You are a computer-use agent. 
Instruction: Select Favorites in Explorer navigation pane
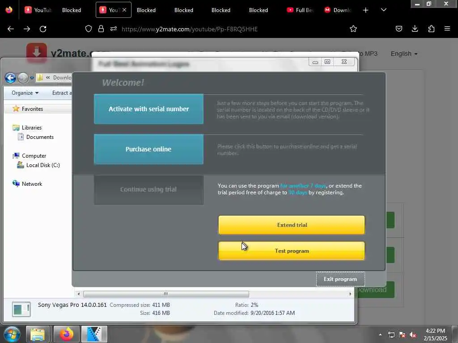click(32, 109)
